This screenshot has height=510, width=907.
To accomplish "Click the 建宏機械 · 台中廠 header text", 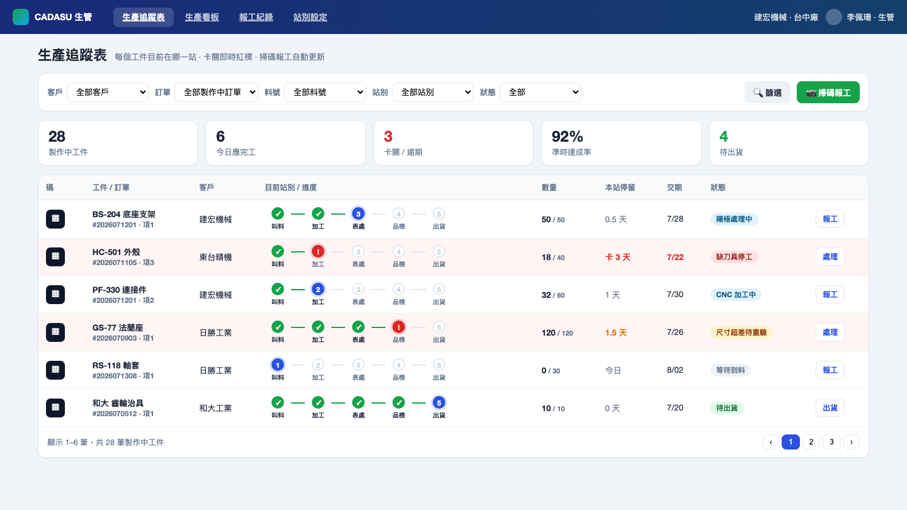I will [786, 18].
